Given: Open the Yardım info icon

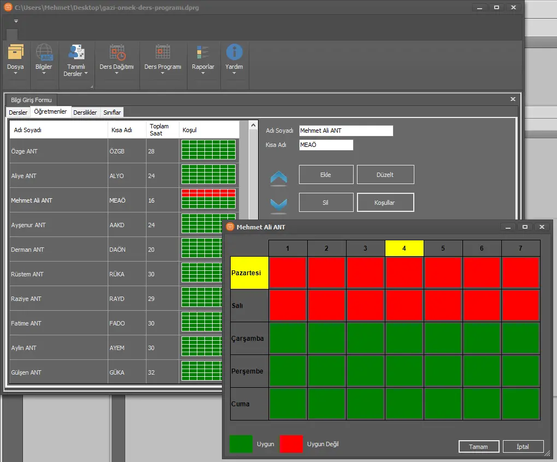Looking at the screenshot, I should click(234, 52).
